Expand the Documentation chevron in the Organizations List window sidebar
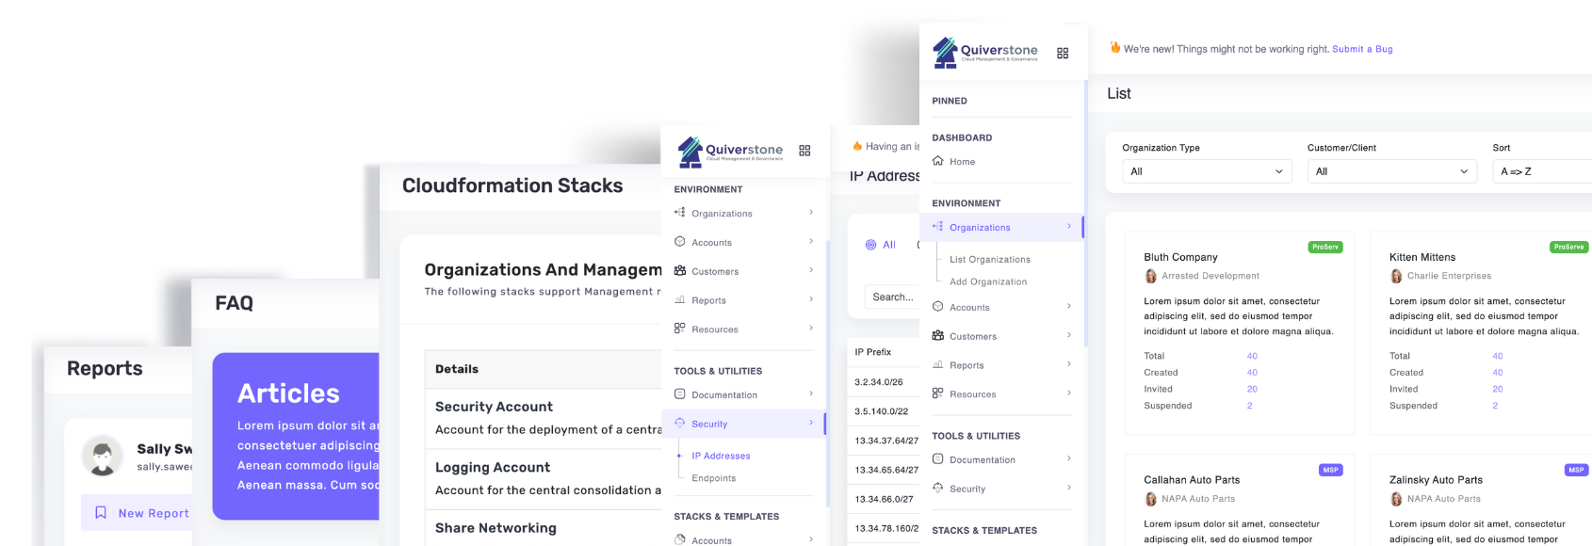 coord(1069,458)
